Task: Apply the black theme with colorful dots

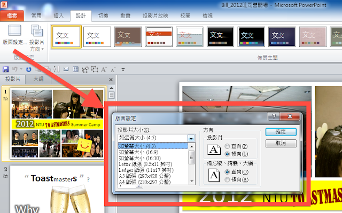Action: pos(251,37)
